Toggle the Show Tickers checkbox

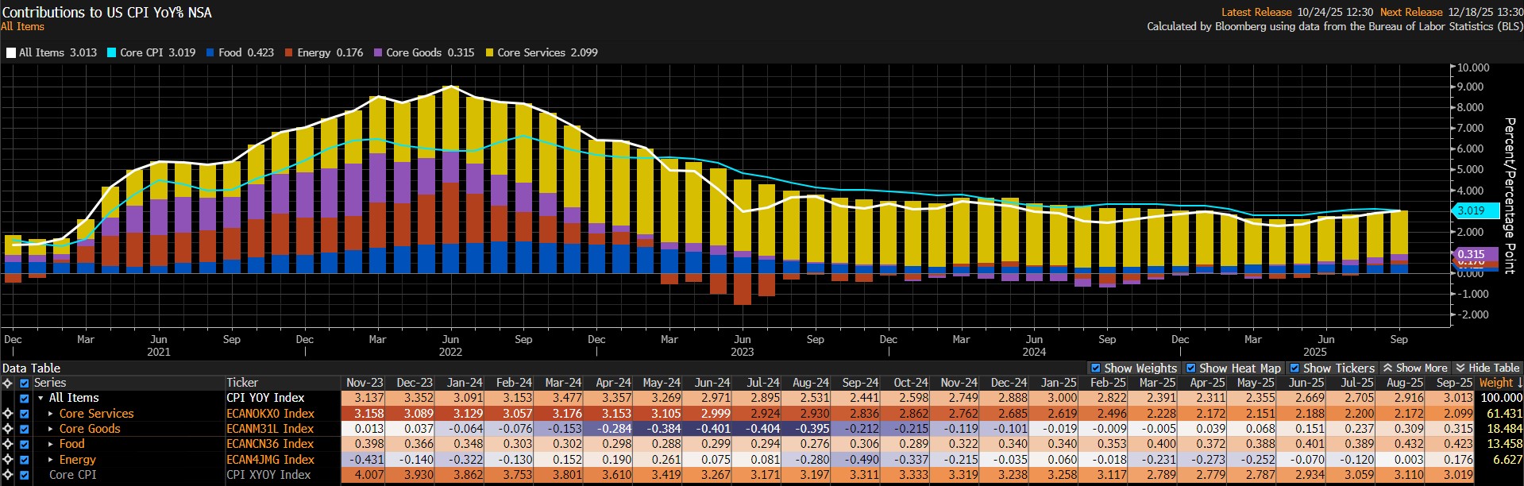coord(1294,368)
